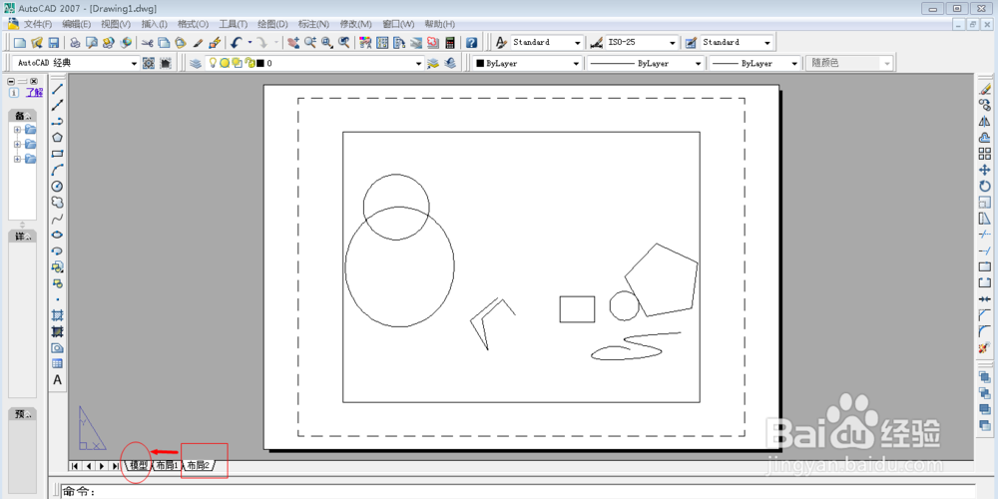The width and height of the screenshot is (998, 499).
Task: Open the Layer Properties Manager icon
Action: coord(196,63)
